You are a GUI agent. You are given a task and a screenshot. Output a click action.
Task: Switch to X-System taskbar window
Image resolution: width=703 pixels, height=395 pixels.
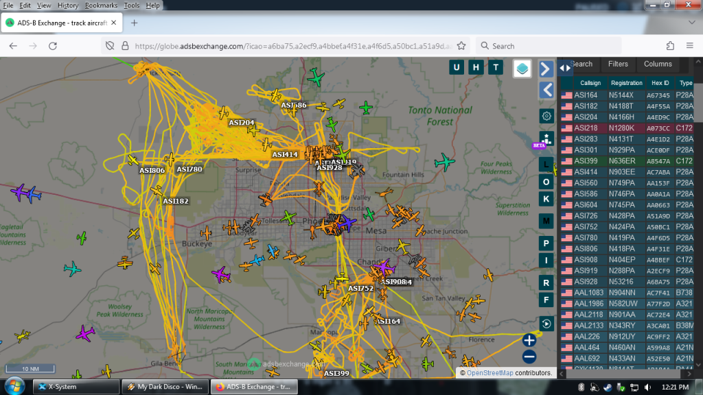[x=76, y=387]
